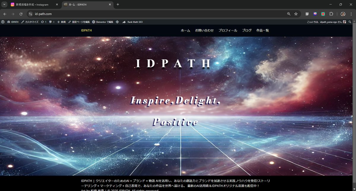The width and height of the screenshot is (356, 191).
Task: Open a new browser tab
Action: click(118, 4)
